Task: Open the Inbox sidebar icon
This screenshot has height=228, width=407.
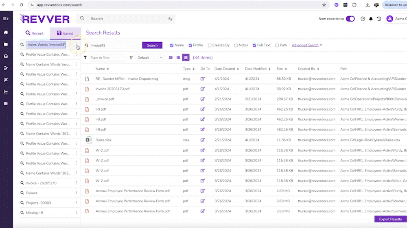Action: pyautogui.click(x=6, y=56)
